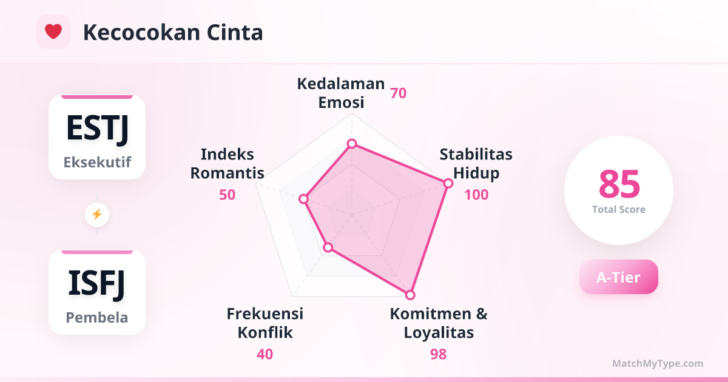The image size is (728, 382).
Task: Click the red heart icon
Action: point(53,32)
